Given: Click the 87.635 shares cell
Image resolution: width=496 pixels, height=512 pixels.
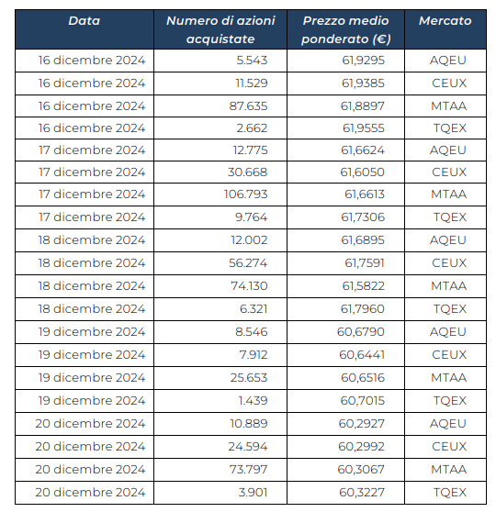Looking at the screenshot, I should (220, 106).
